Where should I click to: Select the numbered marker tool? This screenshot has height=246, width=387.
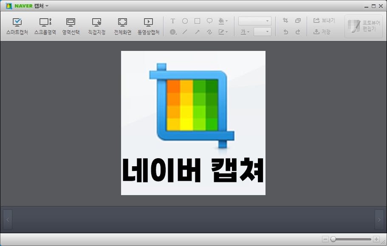pyautogui.click(x=173, y=32)
